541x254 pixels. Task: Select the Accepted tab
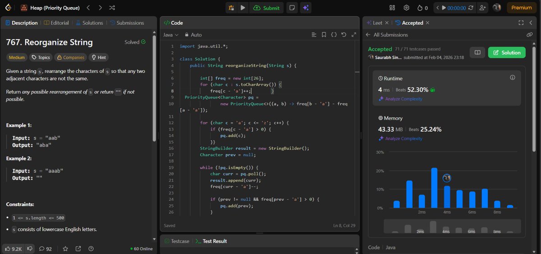409,23
